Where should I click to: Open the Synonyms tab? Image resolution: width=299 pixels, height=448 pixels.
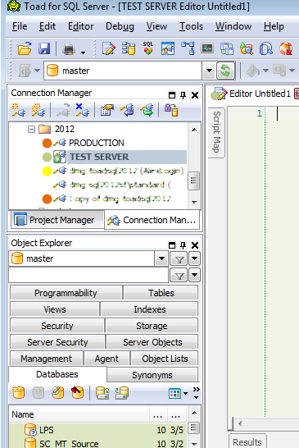click(x=152, y=375)
